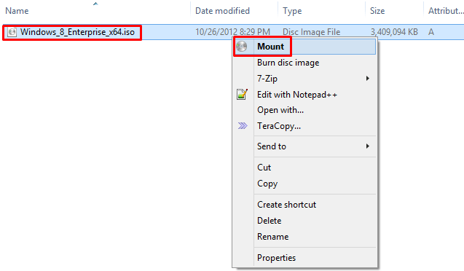
Task: Expand the Send to submenu arrow
Action: coord(368,146)
